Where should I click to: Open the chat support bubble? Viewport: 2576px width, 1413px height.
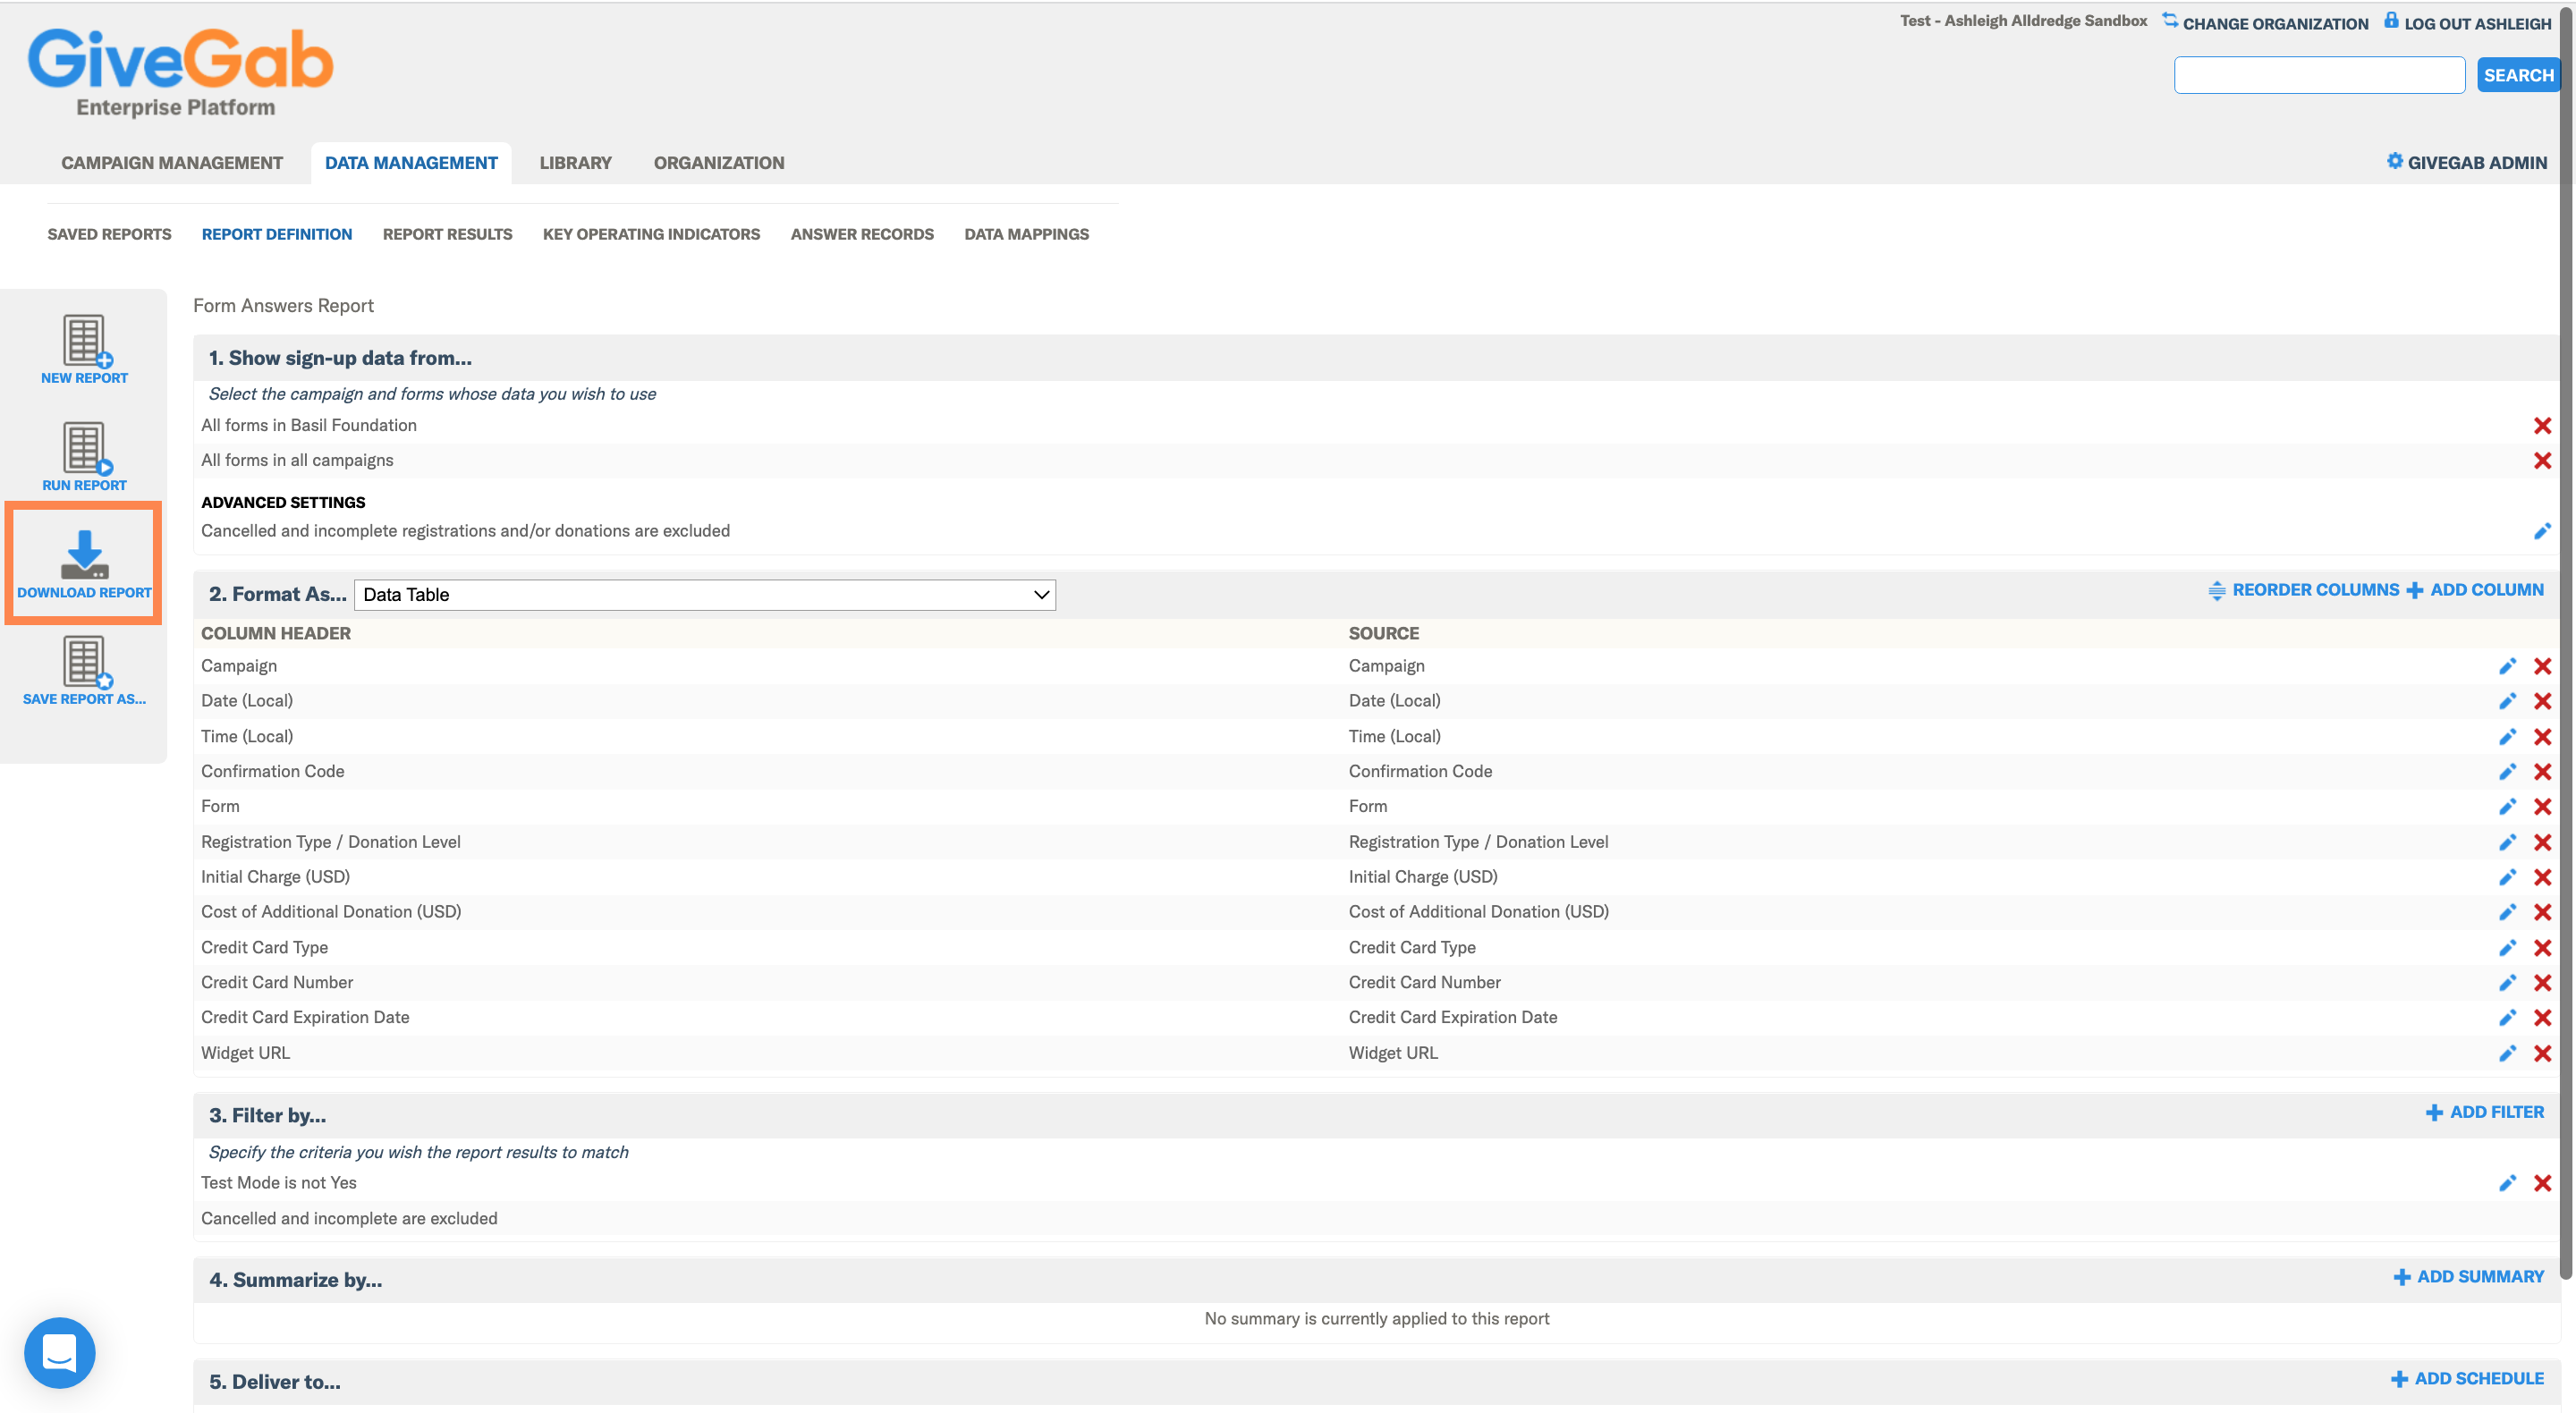click(x=60, y=1352)
